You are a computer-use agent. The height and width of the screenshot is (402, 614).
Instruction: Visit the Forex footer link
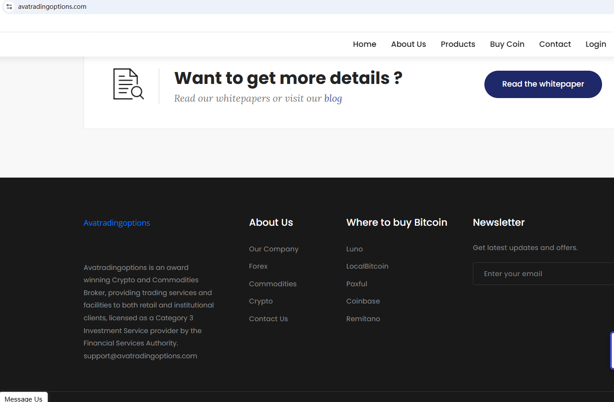click(258, 266)
